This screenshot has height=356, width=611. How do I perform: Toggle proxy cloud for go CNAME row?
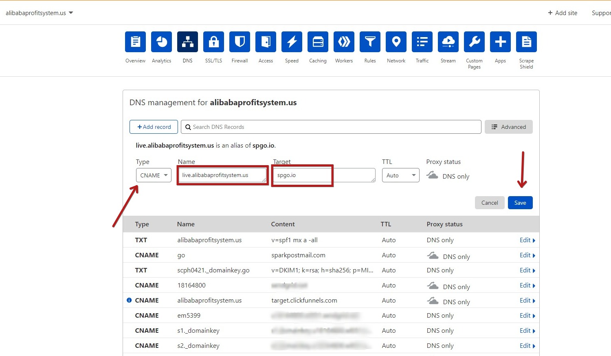coord(433,256)
